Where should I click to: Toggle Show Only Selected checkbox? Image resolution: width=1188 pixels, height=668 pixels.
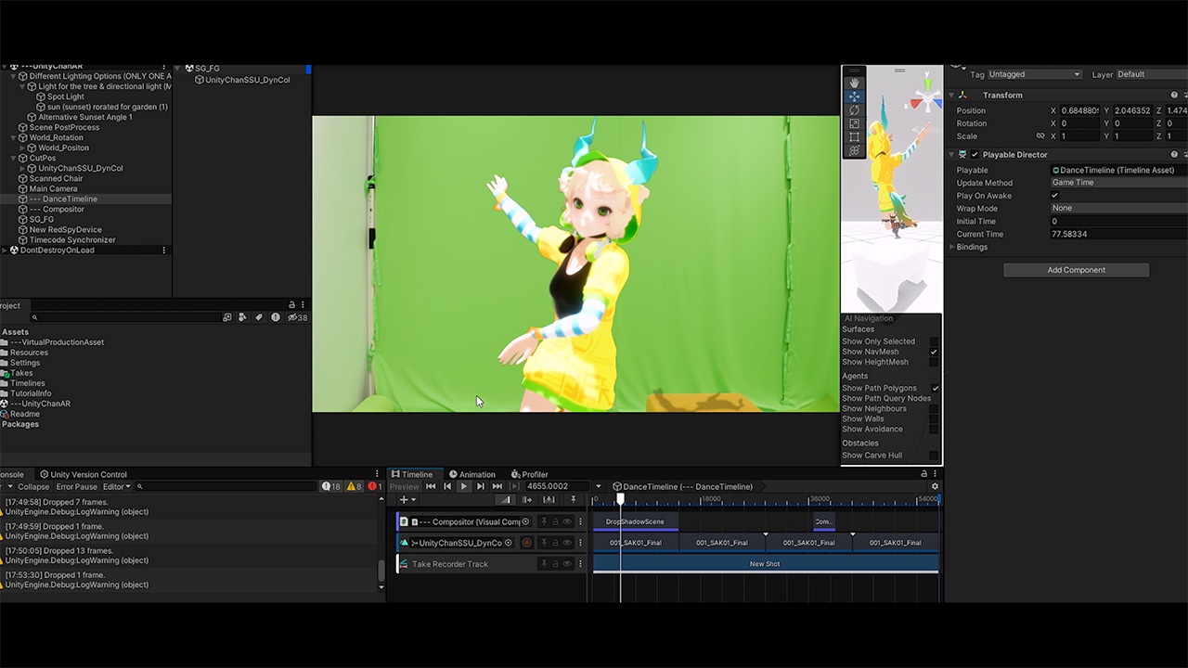(934, 341)
